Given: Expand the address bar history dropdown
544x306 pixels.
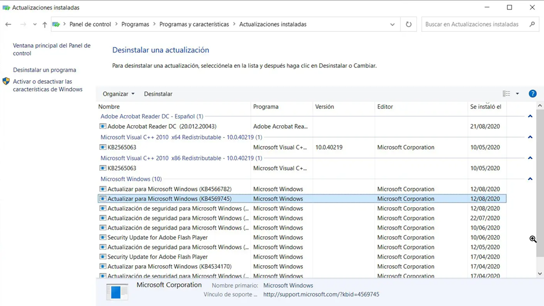Looking at the screenshot, I should [x=393, y=24].
